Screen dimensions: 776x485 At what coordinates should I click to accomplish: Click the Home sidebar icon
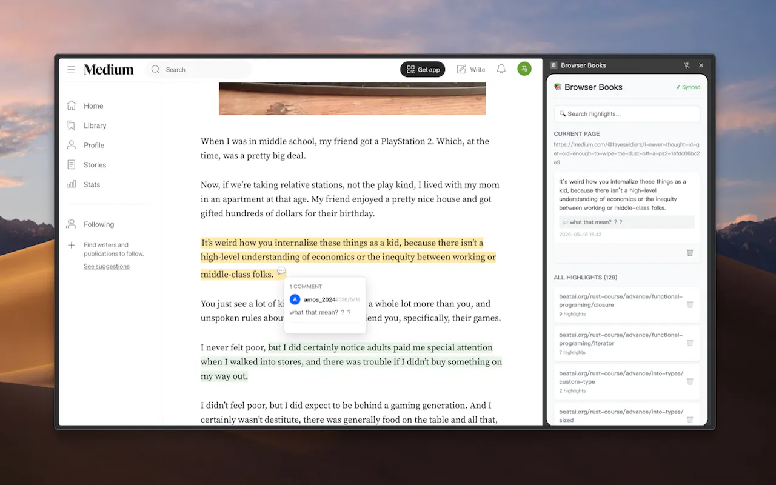click(72, 105)
